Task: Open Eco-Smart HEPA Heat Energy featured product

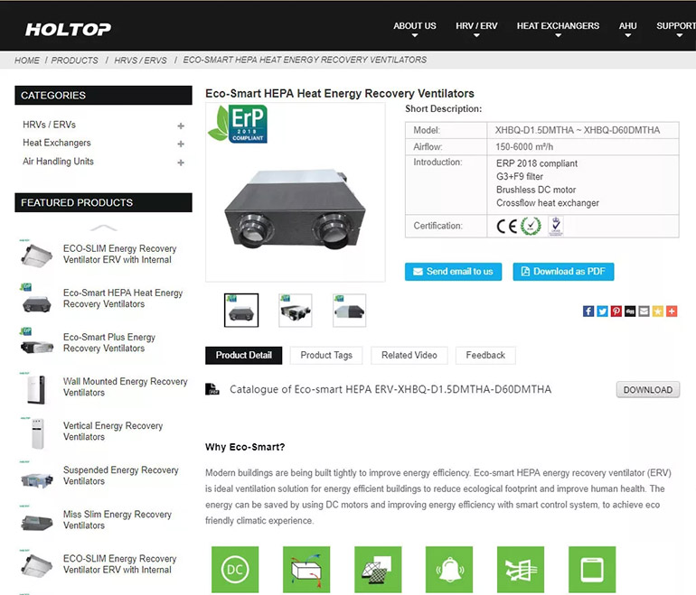Action: pyautogui.click(x=123, y=298)
